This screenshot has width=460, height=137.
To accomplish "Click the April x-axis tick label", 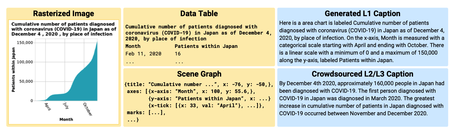I will pos(48,107).
